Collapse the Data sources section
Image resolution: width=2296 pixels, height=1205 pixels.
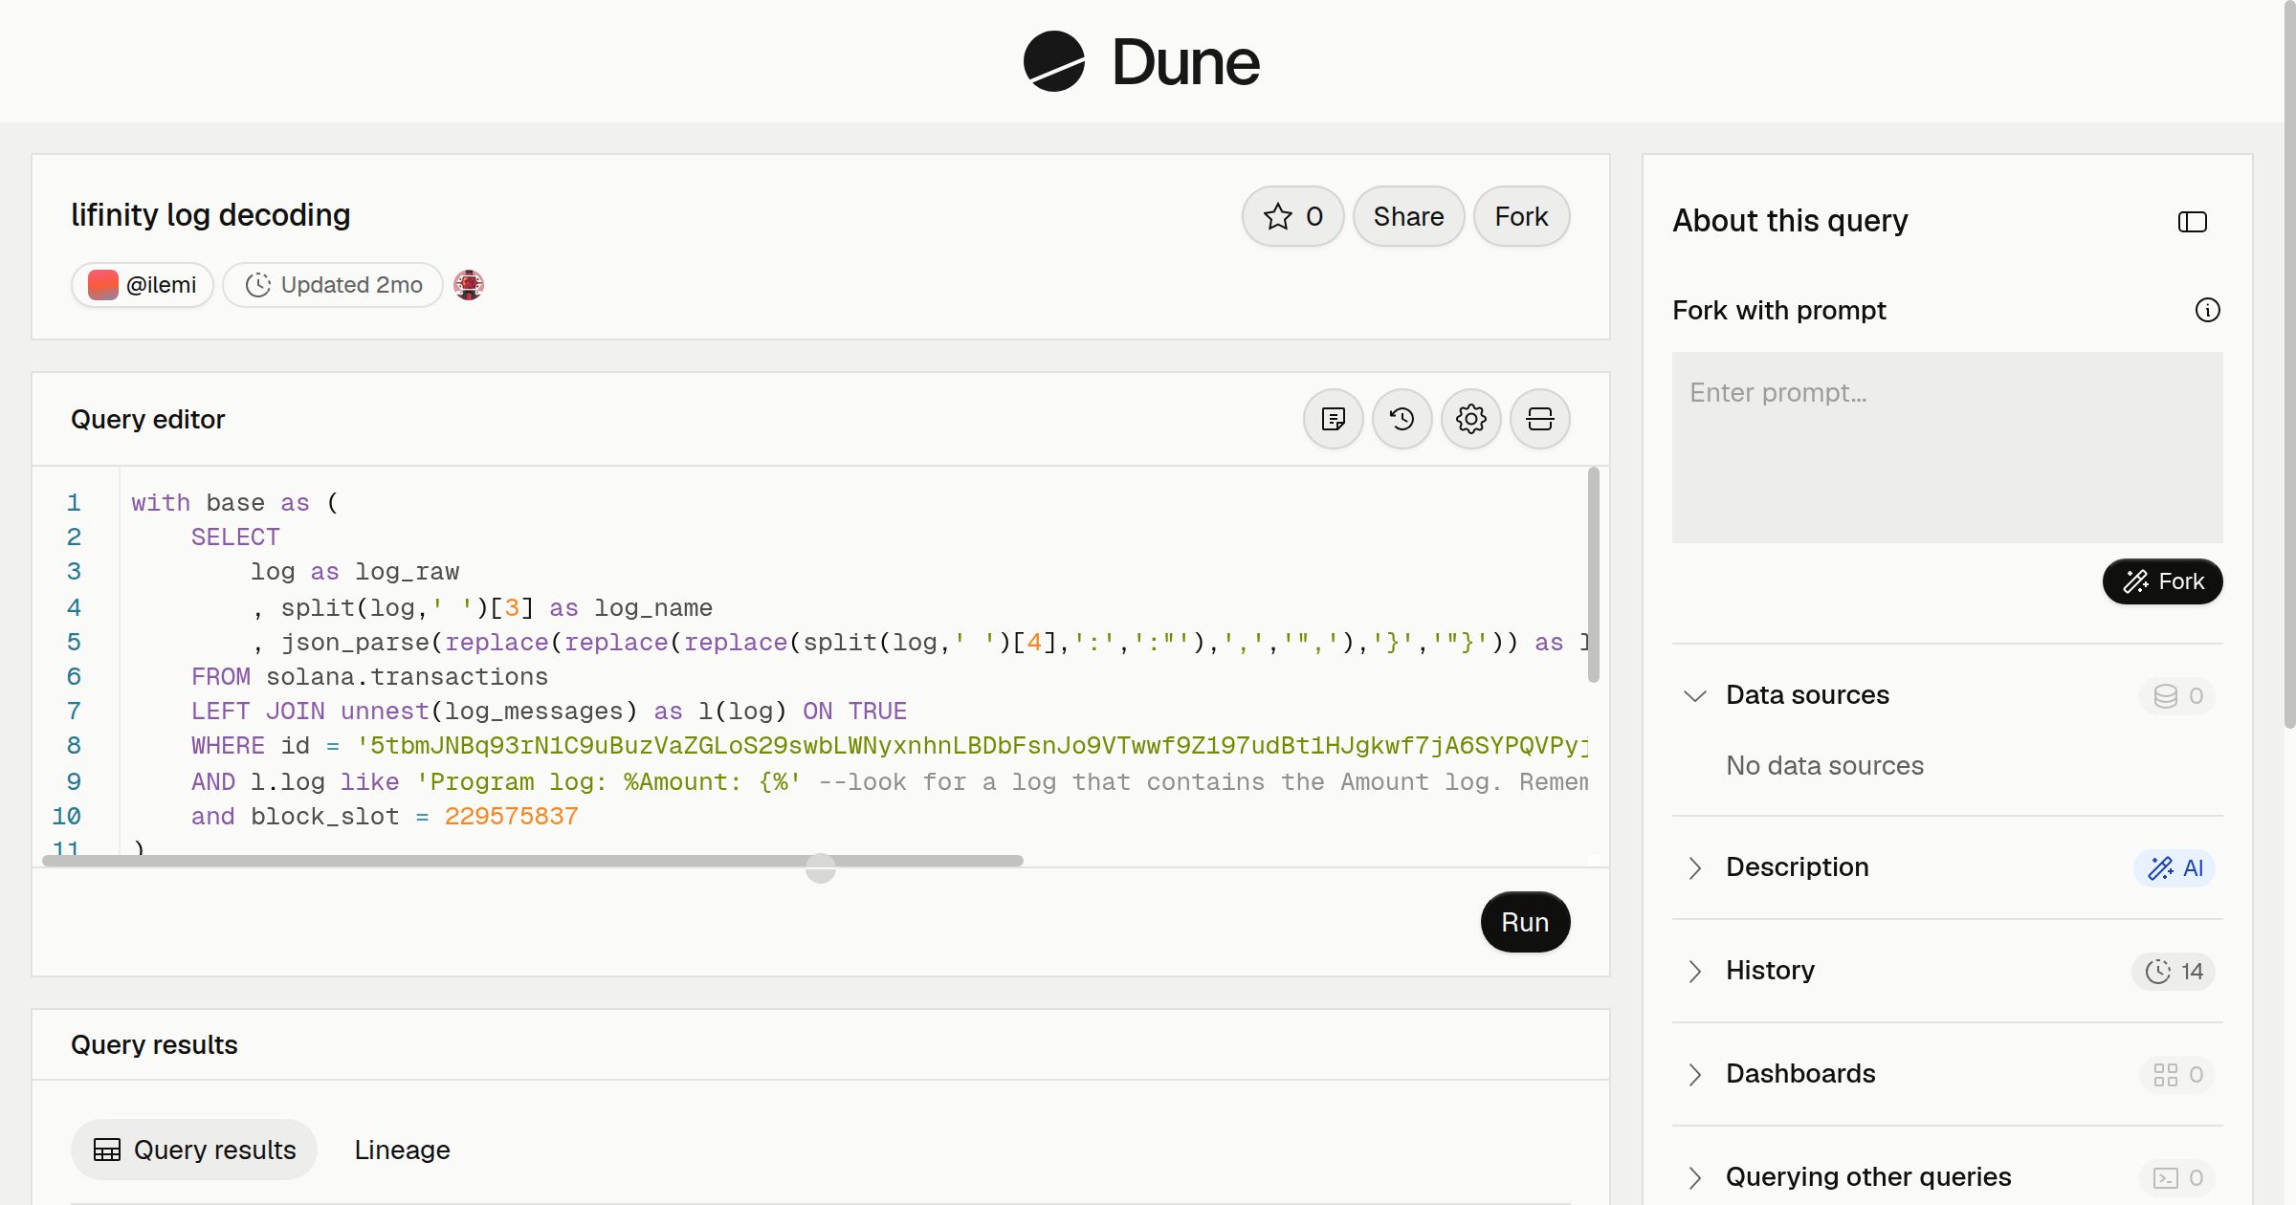(x=1695, y=695)
